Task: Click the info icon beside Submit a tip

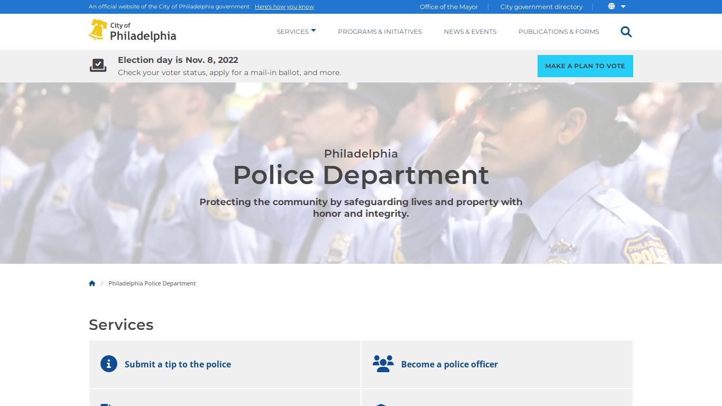Action: (x=109, y=364)
